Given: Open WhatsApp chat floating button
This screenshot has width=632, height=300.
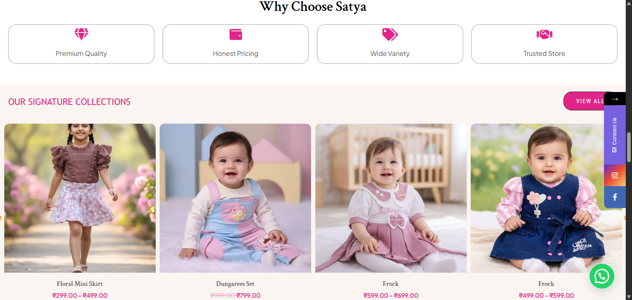Looking at the screenshot, I should point(602,276).
